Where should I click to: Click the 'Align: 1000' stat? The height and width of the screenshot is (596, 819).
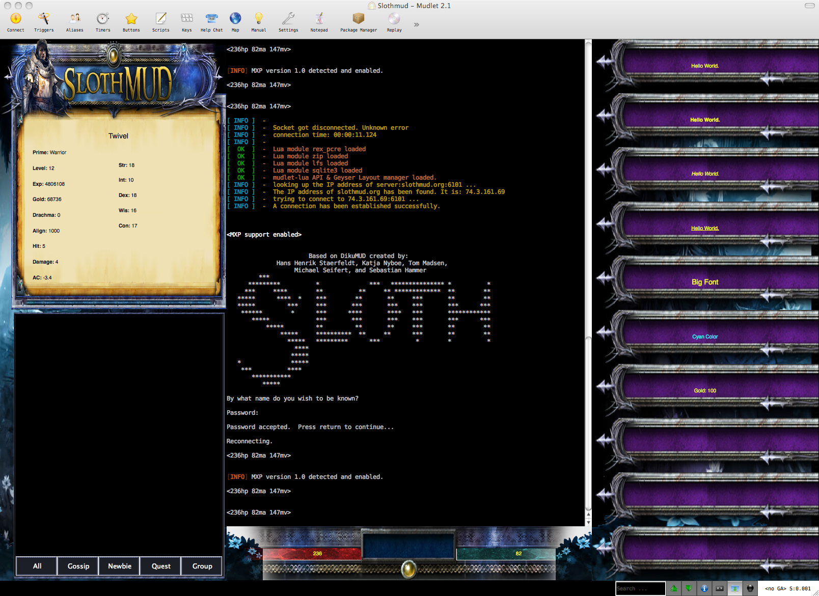pos(46,231)
